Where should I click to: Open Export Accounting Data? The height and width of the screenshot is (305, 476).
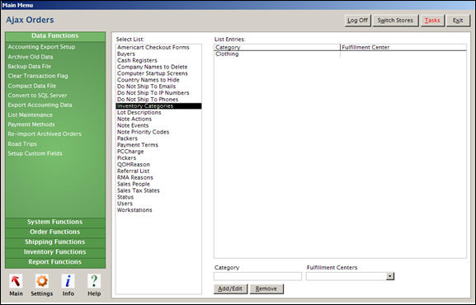click(x=40, y=105)
